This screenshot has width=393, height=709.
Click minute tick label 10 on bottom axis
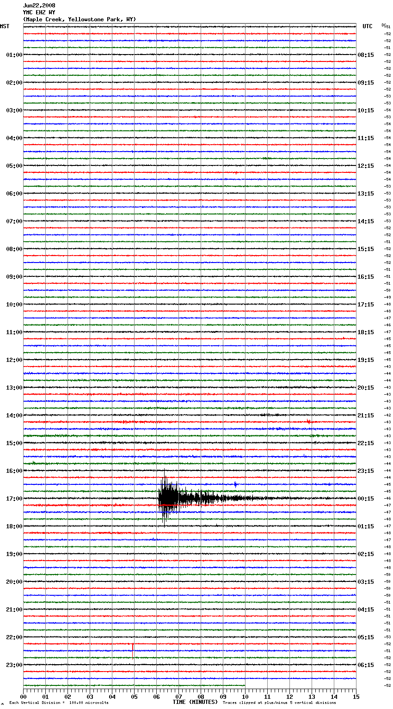(245, 697)
